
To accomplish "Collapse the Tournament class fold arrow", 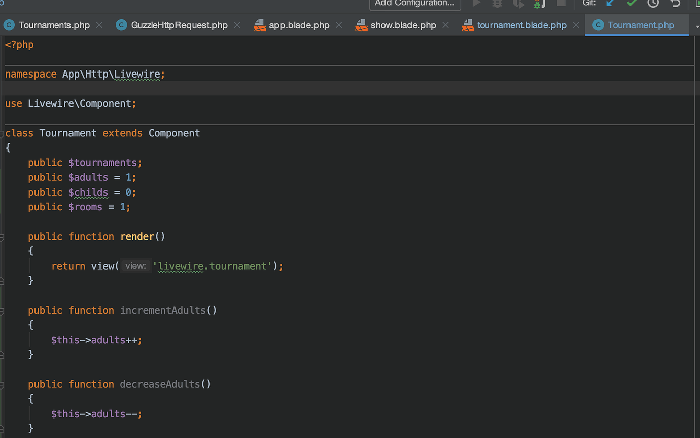I will tap(3, 133).
